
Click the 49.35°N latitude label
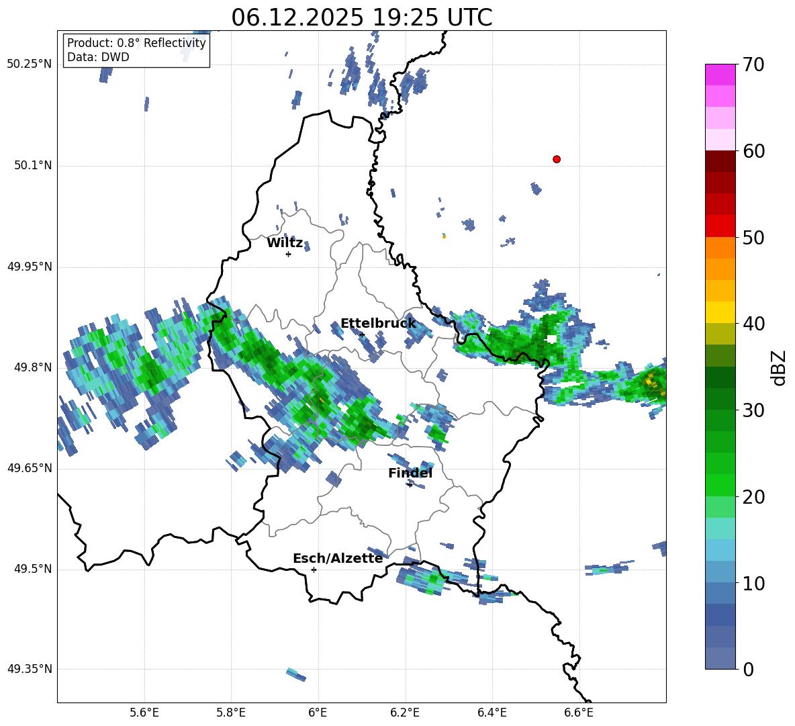30,669
